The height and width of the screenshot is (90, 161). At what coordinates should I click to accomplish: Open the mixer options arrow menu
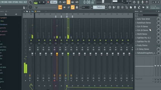point(24,11)
